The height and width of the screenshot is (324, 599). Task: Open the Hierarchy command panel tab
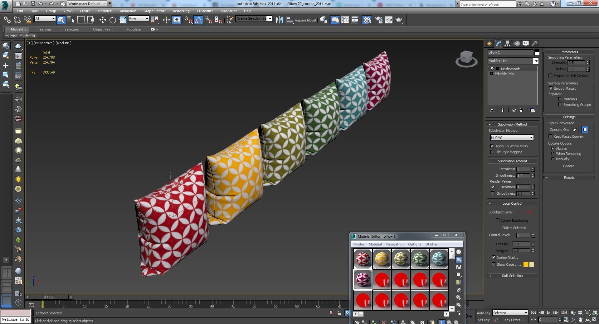click(x=508, y=44)
